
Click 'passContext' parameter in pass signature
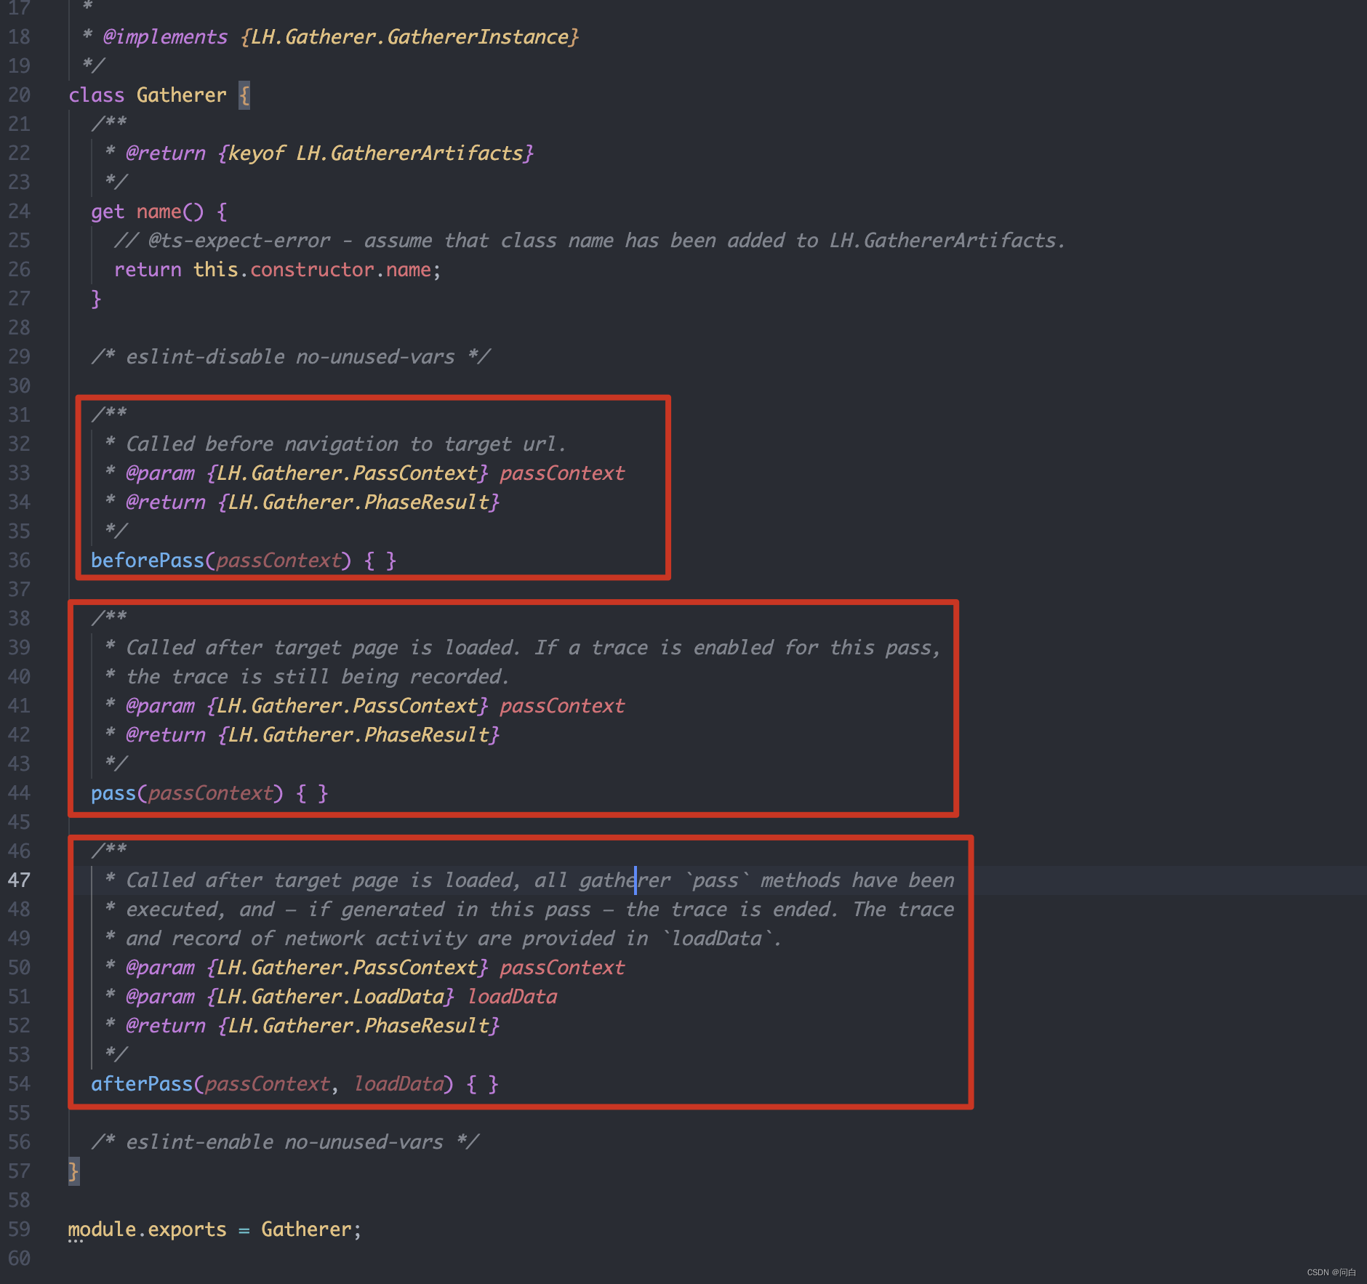(x=210, y=793)
